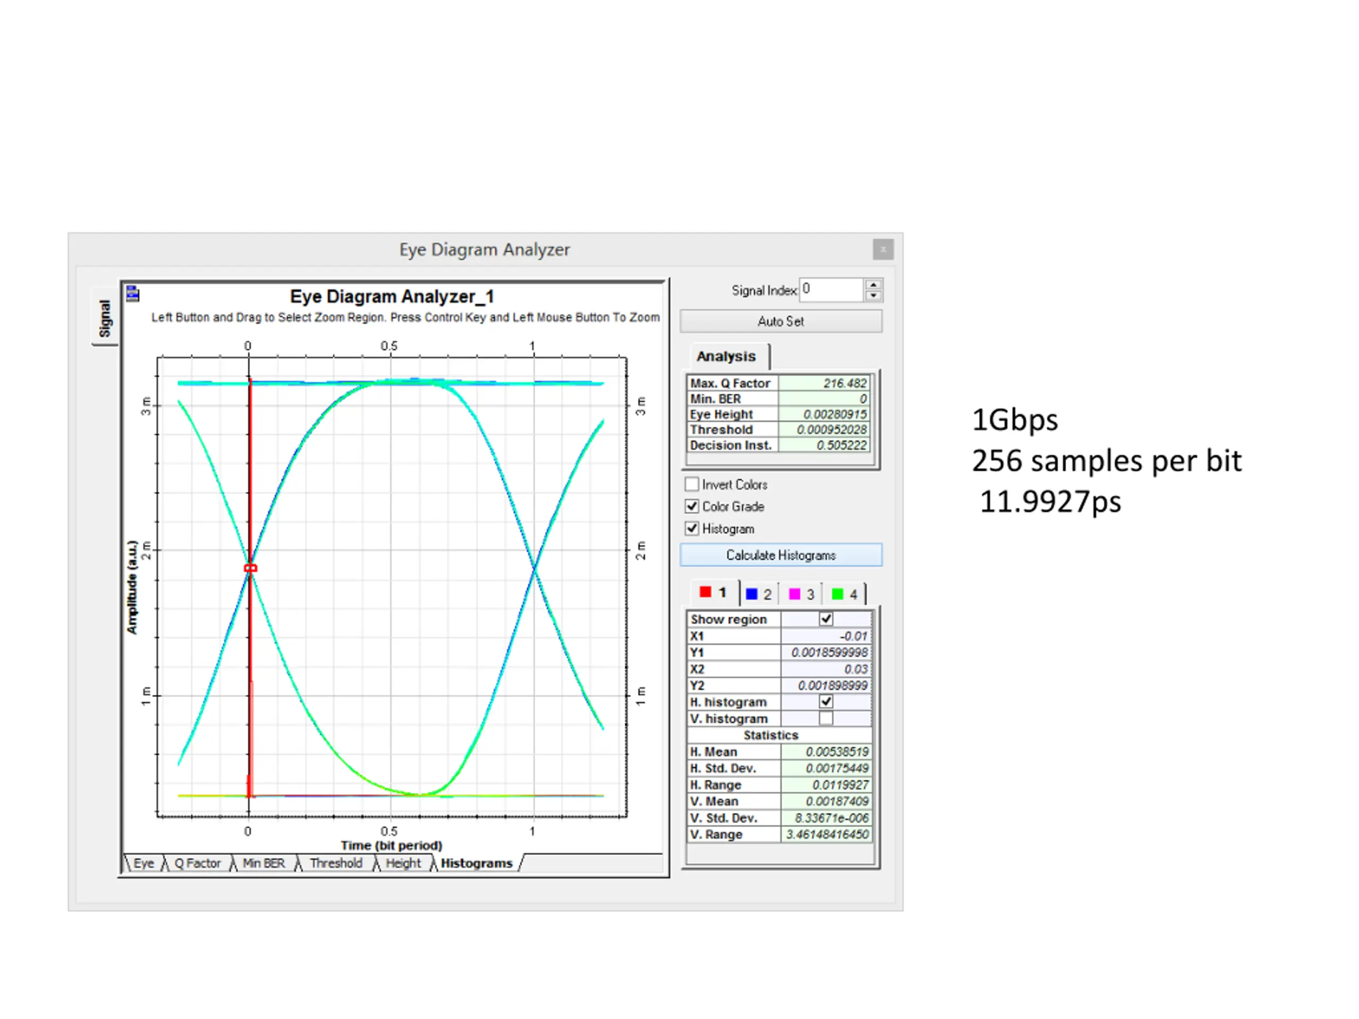1359x1019 pixels.
Task: Switch to the Eye tab
Action: (144, 863)
